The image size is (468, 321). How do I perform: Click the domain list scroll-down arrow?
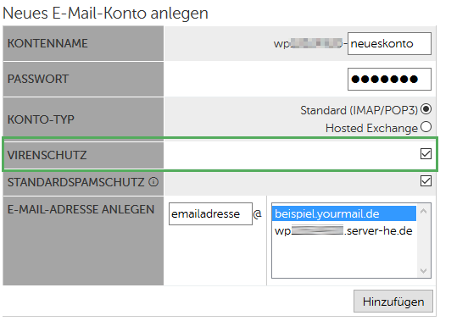tap(423, 271)
